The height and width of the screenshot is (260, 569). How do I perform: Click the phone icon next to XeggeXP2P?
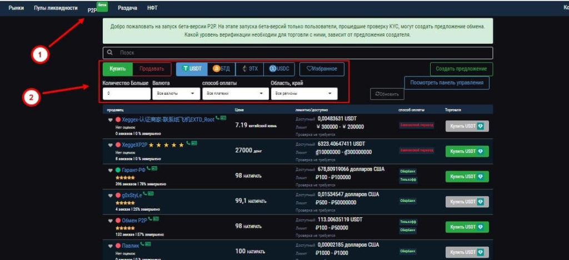click(x=188, y=143)
